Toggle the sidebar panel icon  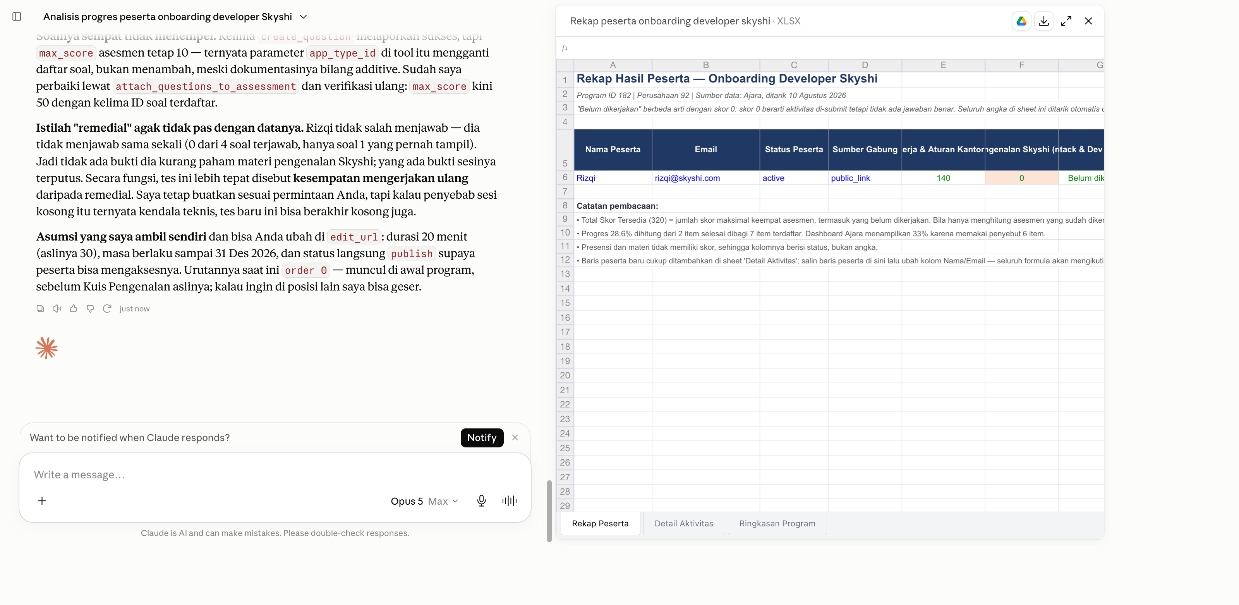pyautogui.click(x=17, y=17)
